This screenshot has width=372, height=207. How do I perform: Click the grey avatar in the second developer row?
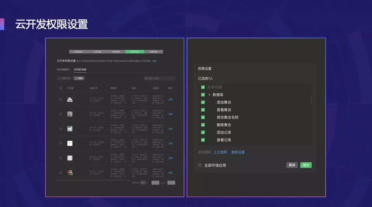click(x=70, y=114)
